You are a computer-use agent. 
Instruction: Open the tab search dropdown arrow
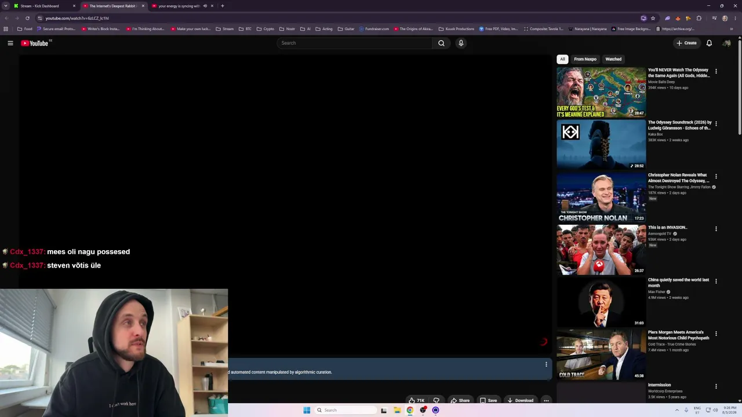pyautogui.click(x=6, y=6)
